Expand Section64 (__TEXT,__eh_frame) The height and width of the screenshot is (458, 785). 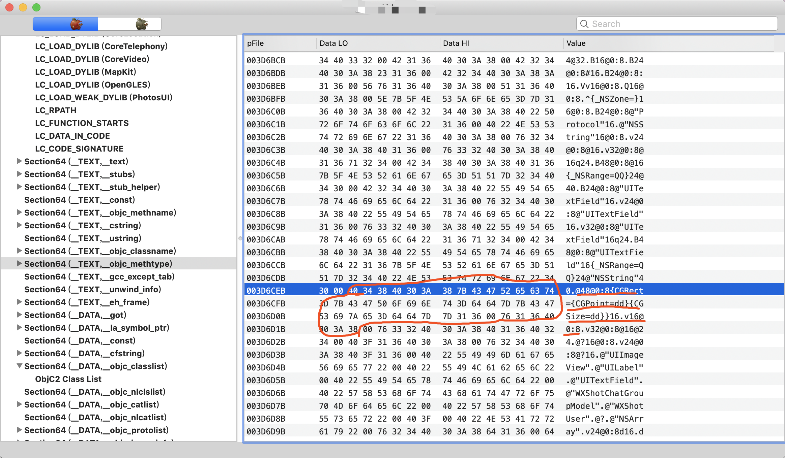click(x=20, y=302)
